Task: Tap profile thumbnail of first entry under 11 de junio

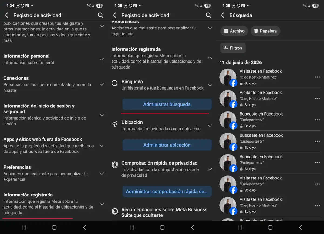Action: click(228, 77)
